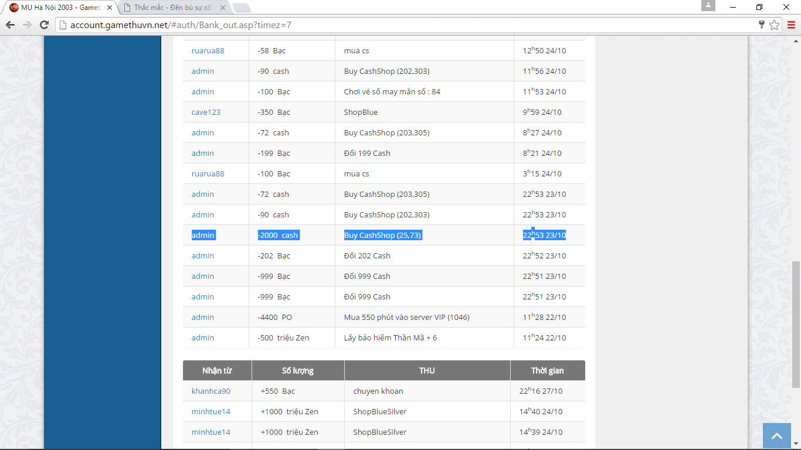This screenshot has width=801, height=450.
Task: Open the saved password key icon
Action: (x=761, y=25)
